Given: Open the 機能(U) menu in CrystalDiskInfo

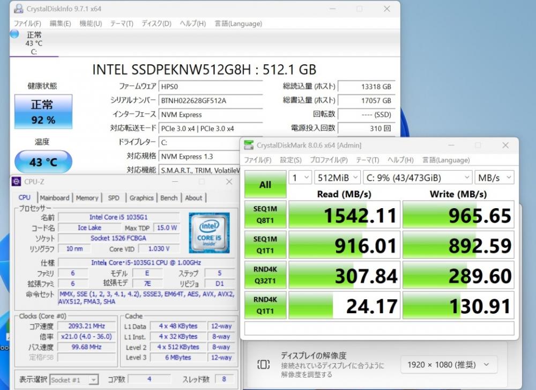Looking at the screenshot, I should click(x=91, y=24).
